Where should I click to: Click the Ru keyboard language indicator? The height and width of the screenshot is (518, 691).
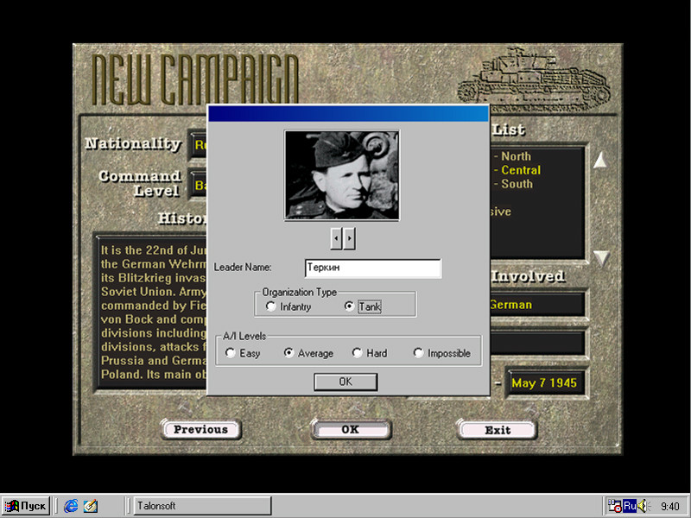(x=630, y=505)
